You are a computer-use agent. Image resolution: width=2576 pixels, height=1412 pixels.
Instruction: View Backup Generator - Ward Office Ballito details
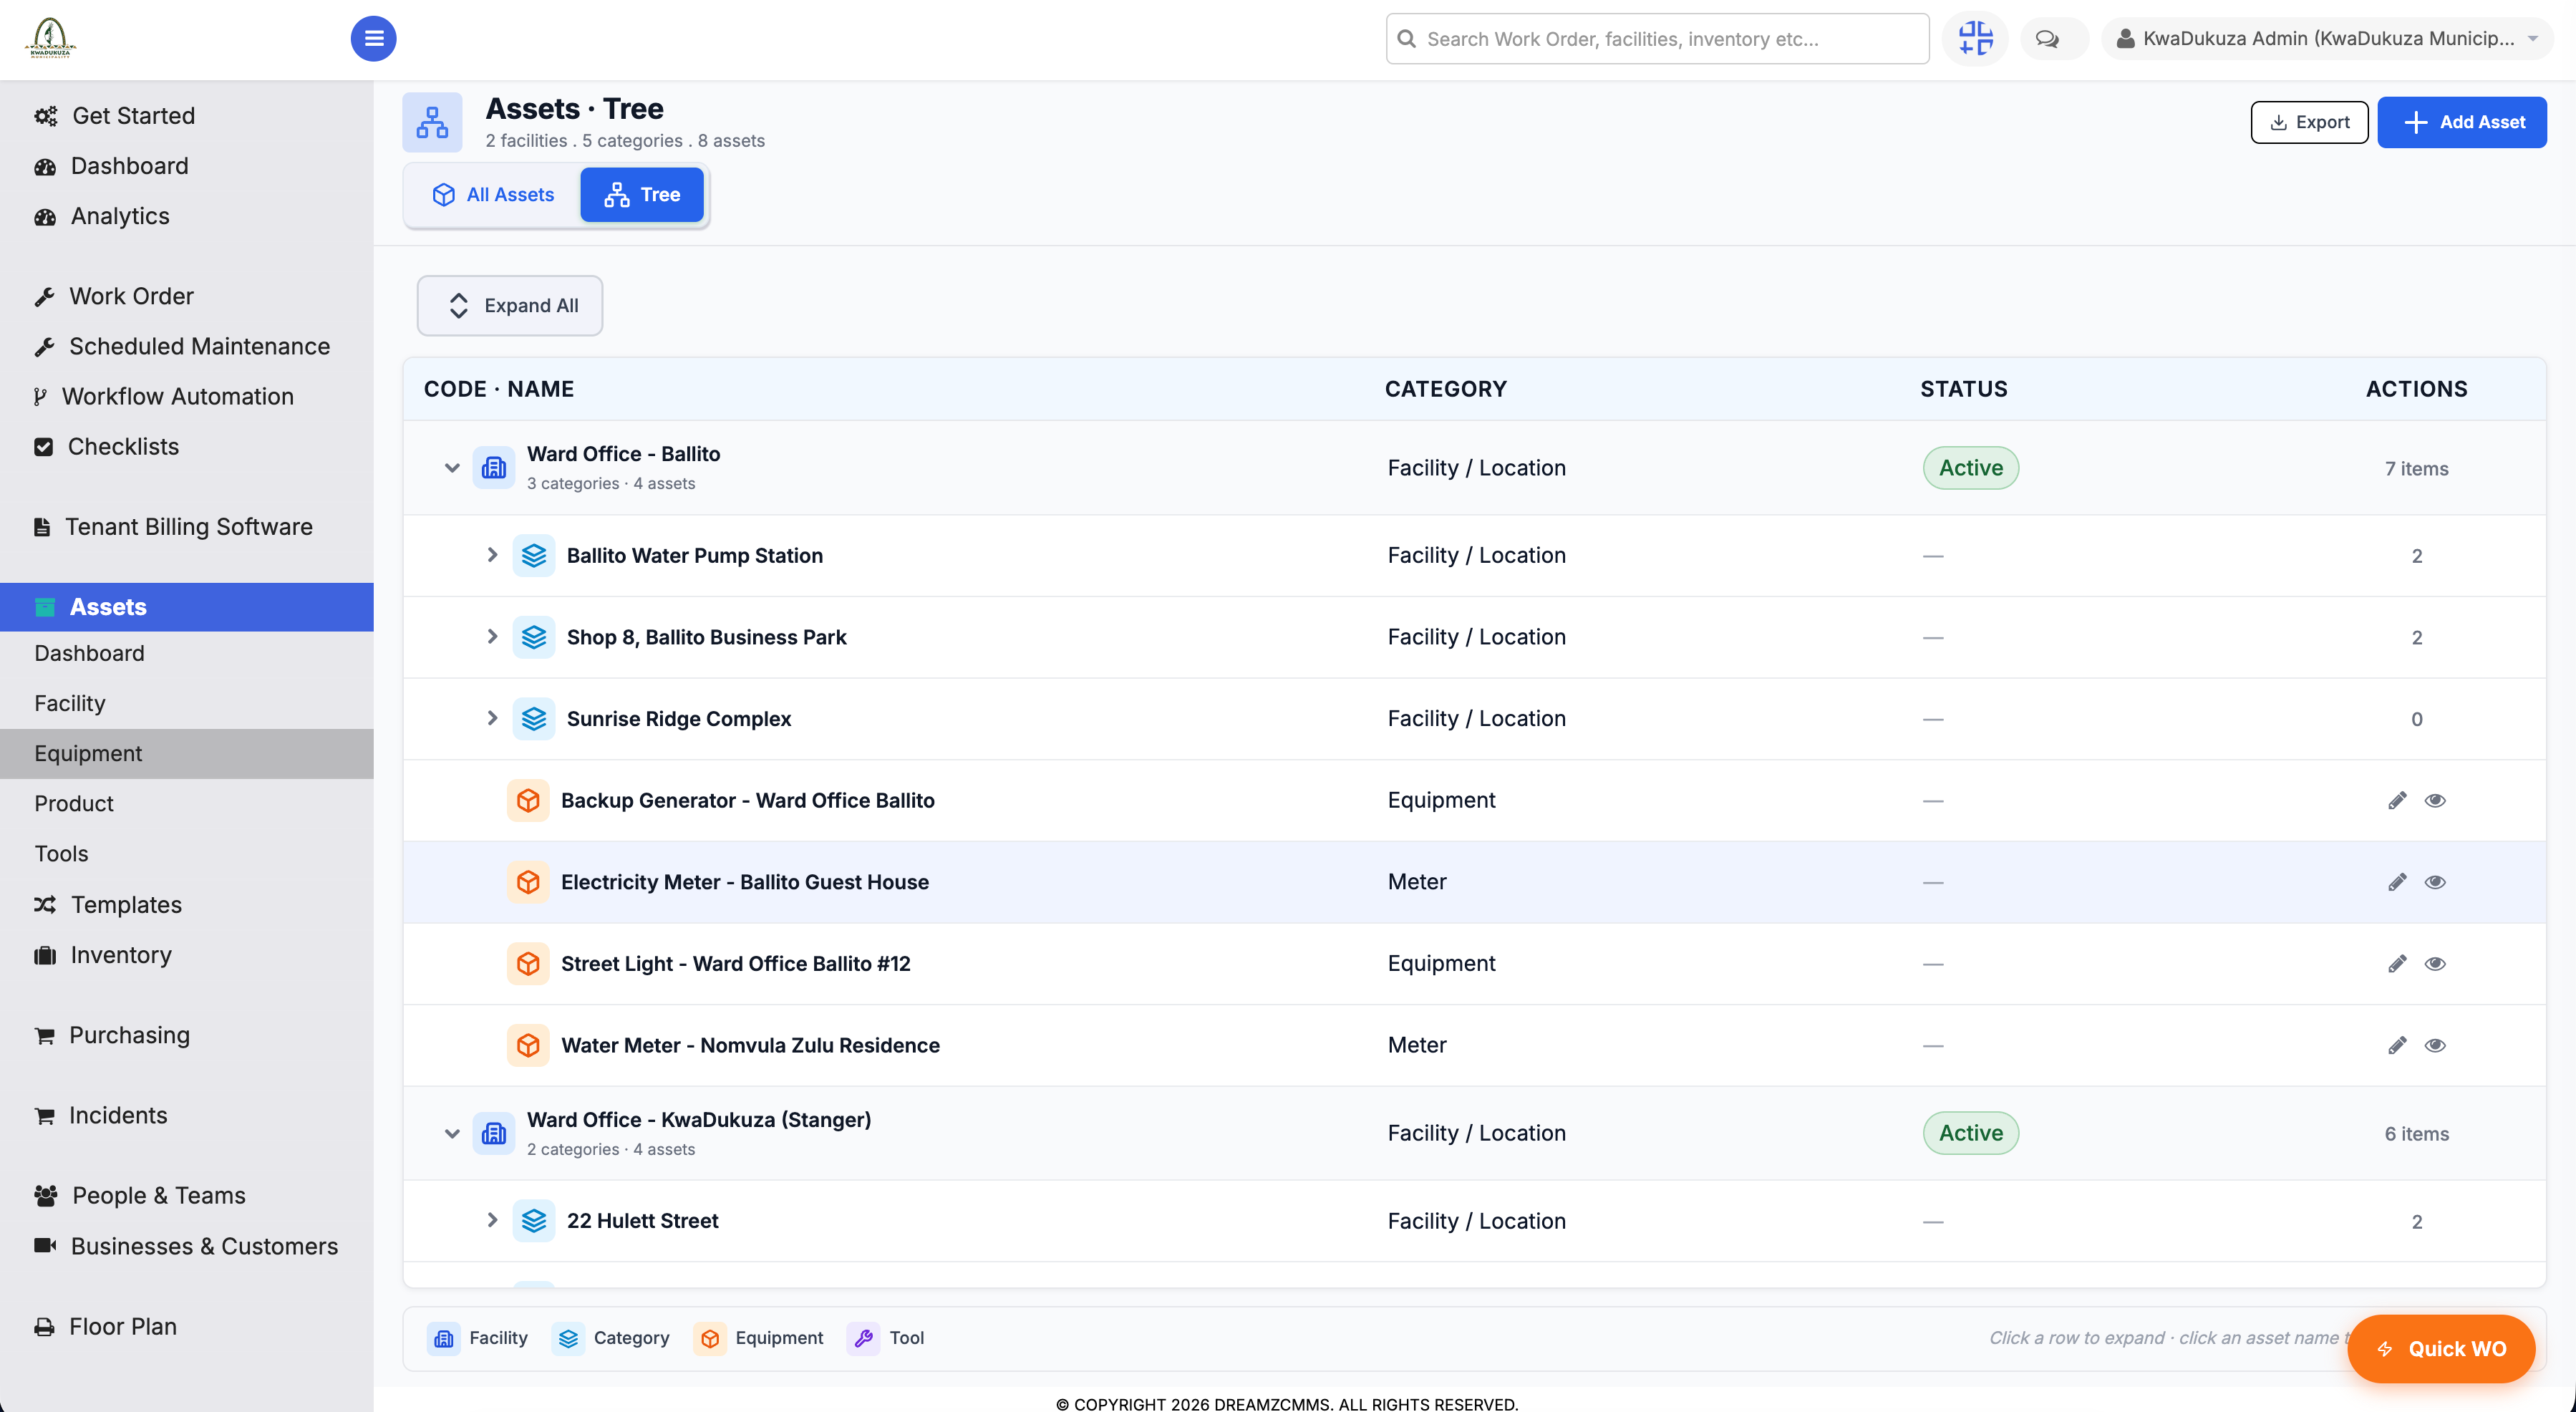tap(2435, 800)
